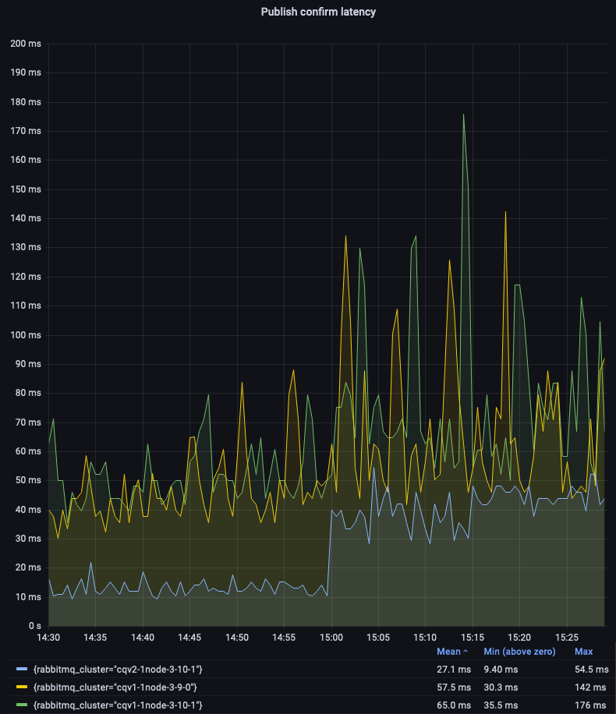Click the 14:30 time axis label
Image resolution: width=616 pixels, height=714 pixels.
[48, 637]
